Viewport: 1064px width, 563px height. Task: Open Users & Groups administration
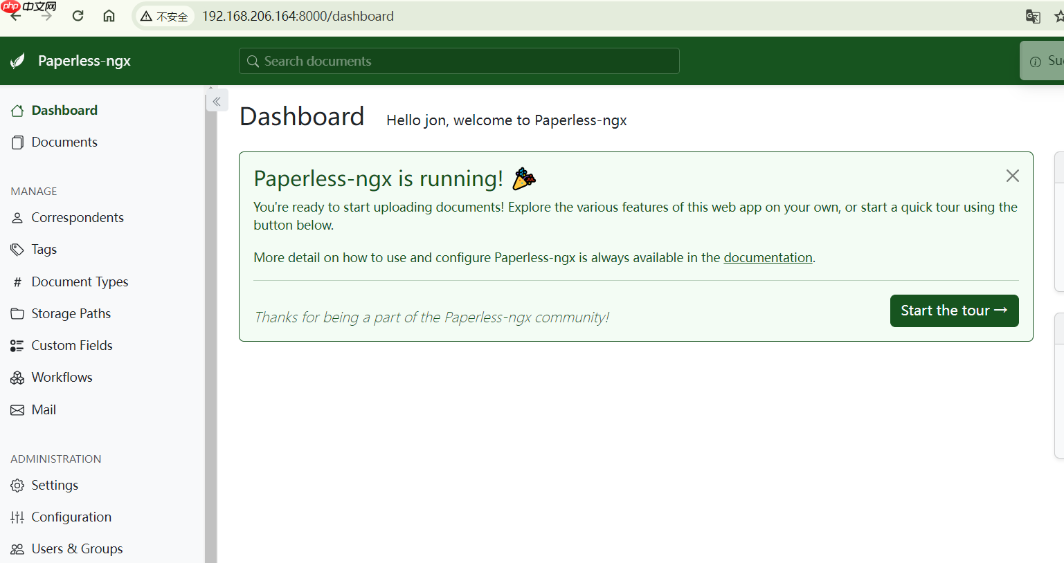point(77,549)
